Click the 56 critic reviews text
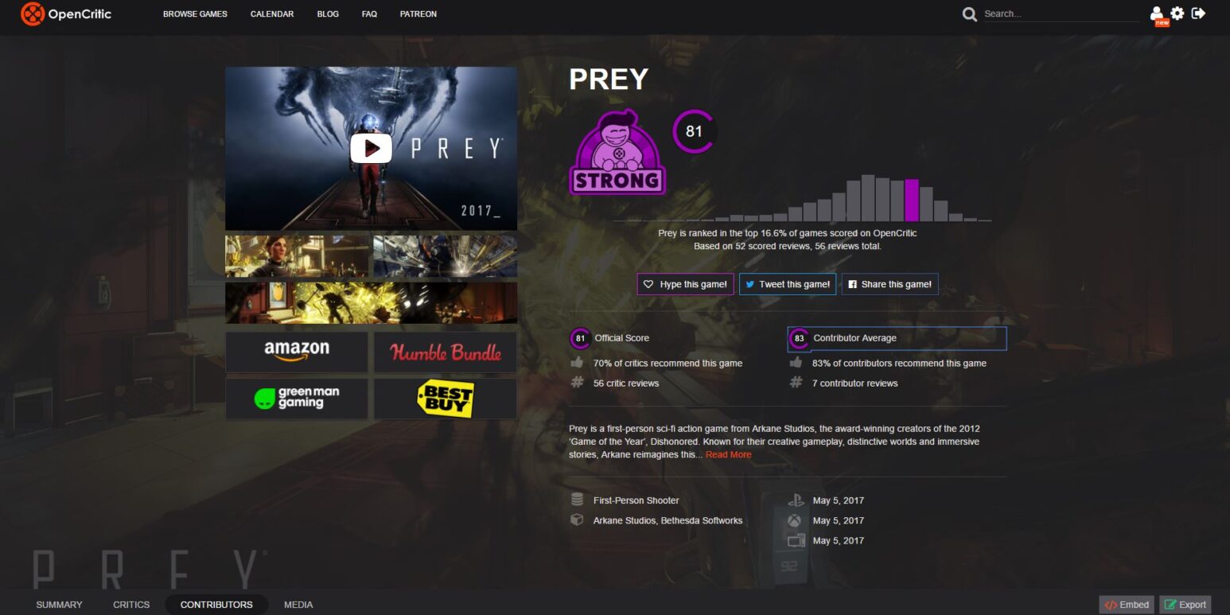 [626, 383]
